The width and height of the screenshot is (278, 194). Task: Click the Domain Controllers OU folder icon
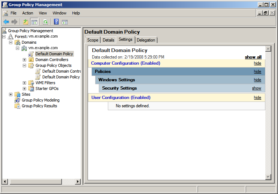coord(31,60)
